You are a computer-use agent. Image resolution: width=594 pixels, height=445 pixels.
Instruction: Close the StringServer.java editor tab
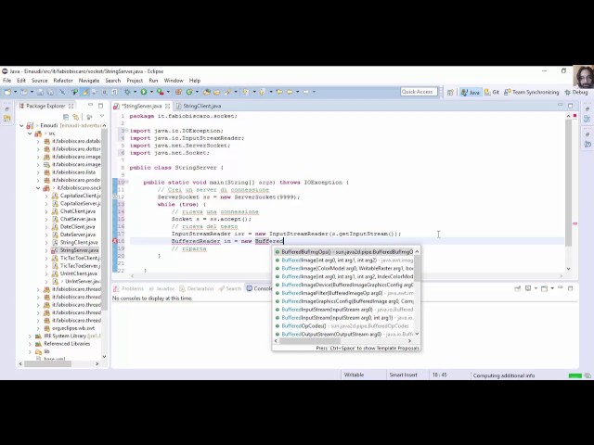(x=167, y=107)
